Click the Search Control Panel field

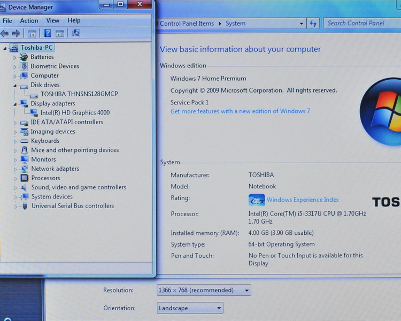pyautogui.click(x=362, y=24)
